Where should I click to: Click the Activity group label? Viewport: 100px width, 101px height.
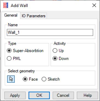[x=60, y=44]
